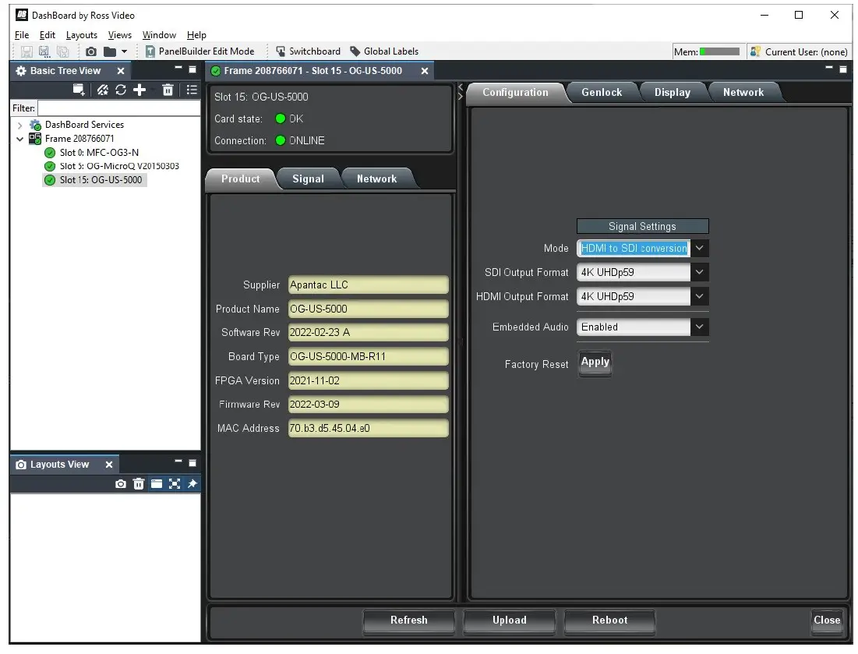This screenshot has height=654, width=858.
Task: Select the Product tab
Action: pos(240,179)
